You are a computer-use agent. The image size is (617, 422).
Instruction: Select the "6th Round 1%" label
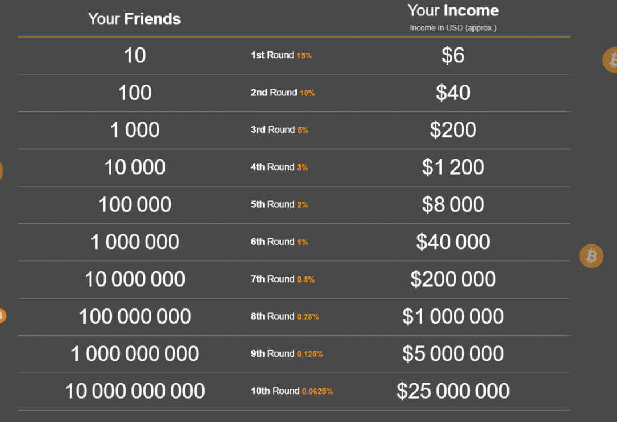click(279, 242)
